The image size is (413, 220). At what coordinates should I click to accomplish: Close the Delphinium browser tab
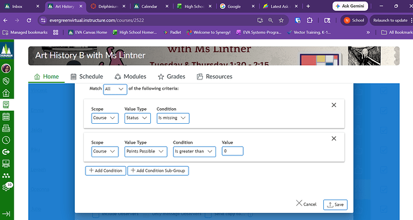coord(124,7)
